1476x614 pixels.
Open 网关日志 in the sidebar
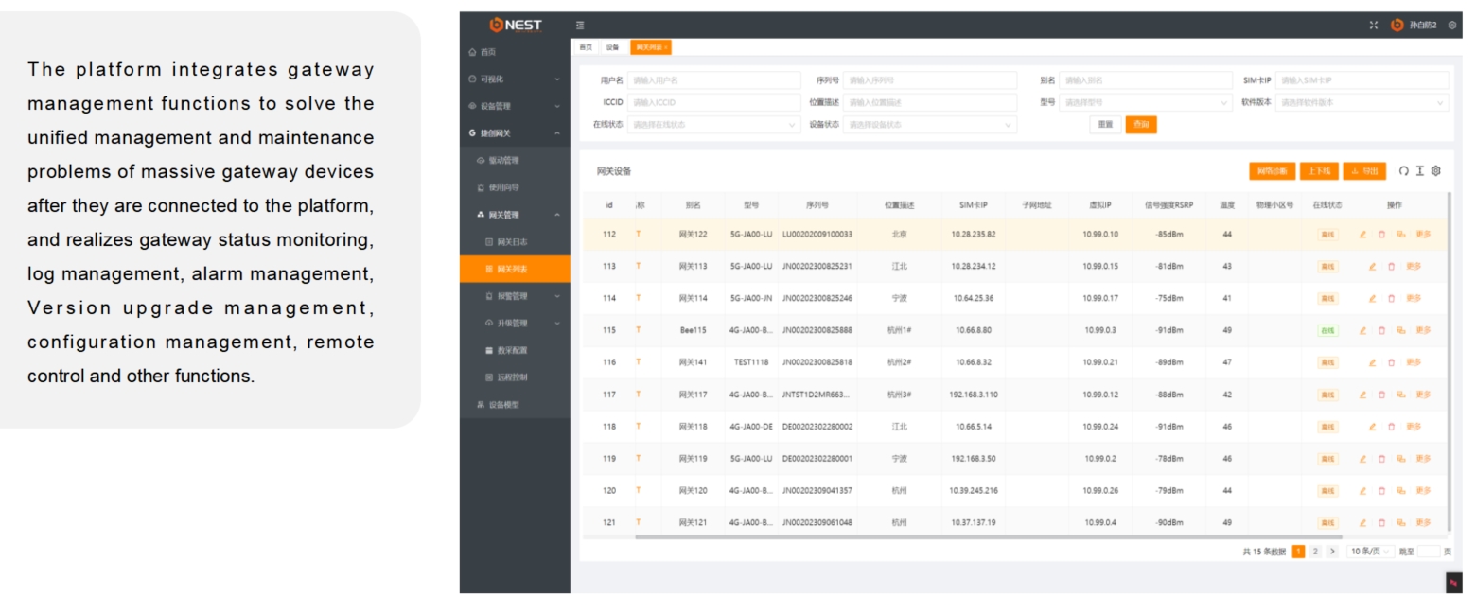tap(512, 242)
